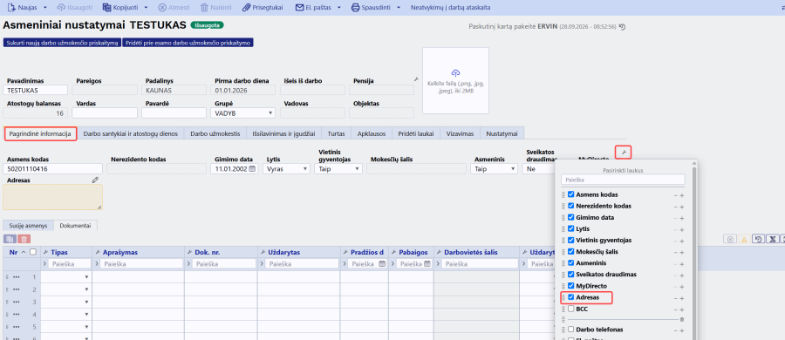
Task: Click the wrench icon beside Pensija
Action: tap(416, 79)
